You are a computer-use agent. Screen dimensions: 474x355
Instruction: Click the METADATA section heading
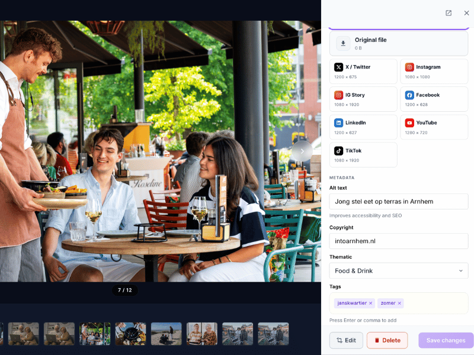[x=342, y=177]
